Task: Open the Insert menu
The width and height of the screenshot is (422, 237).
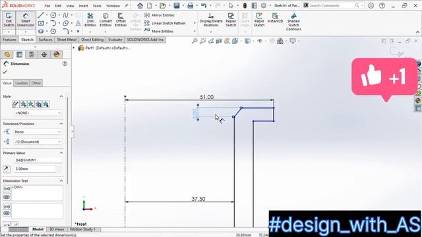Action: (83, 6)
